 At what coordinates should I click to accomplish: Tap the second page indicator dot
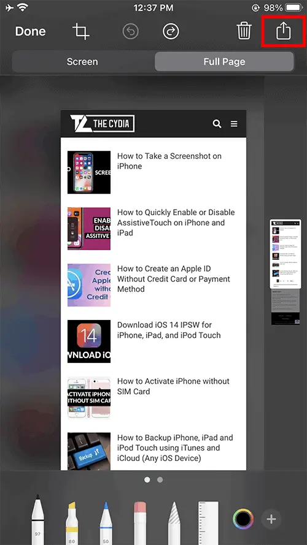(x=160, y=479)
